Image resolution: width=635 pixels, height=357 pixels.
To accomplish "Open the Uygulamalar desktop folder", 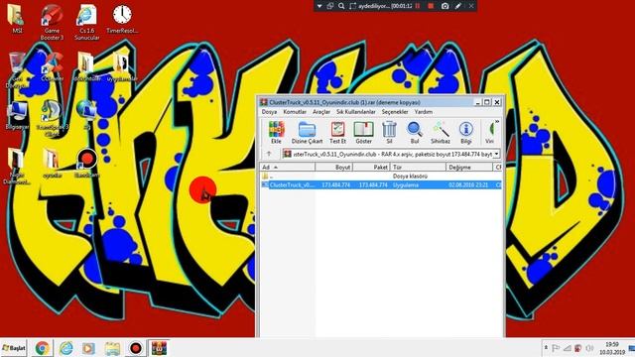I will (122, 66).
